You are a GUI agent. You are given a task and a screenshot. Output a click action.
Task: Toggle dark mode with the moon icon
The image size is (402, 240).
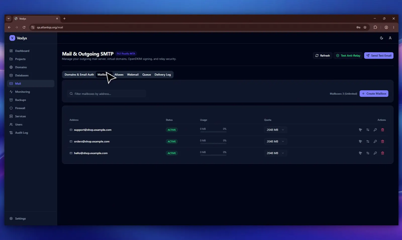point(382,38)
